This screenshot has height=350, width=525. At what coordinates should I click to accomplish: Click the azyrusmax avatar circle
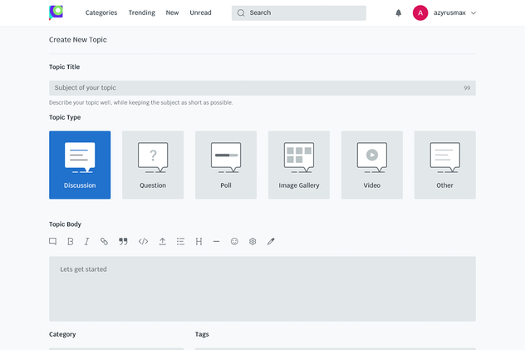(420, 12)
